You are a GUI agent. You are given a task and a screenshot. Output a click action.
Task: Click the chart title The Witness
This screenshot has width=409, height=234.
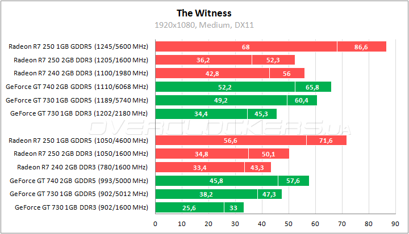(204, 12)
